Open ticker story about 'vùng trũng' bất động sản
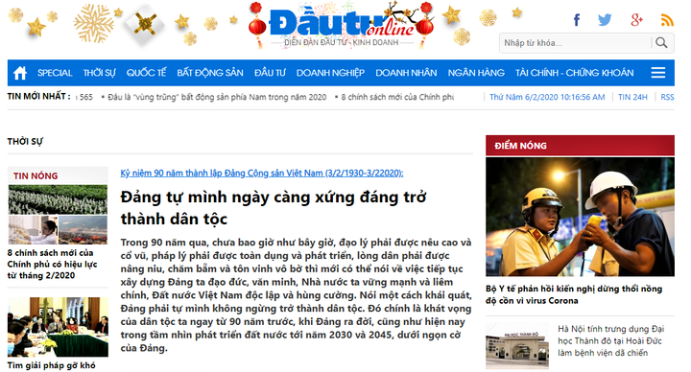Image resolution: width=691 pixels, height=372 pixels. (x=217, y=97)
